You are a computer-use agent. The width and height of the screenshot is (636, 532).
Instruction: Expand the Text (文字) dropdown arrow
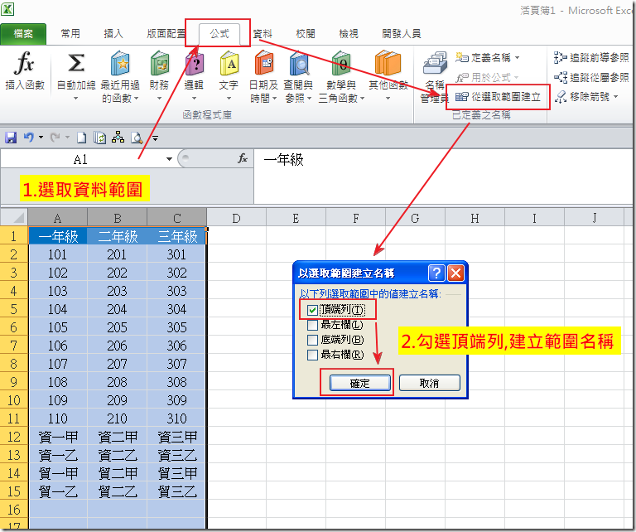pos(229,99)
